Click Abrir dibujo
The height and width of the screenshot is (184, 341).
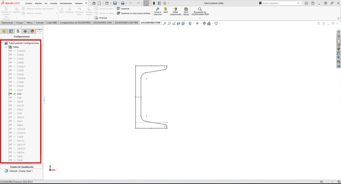coord(186,11)
